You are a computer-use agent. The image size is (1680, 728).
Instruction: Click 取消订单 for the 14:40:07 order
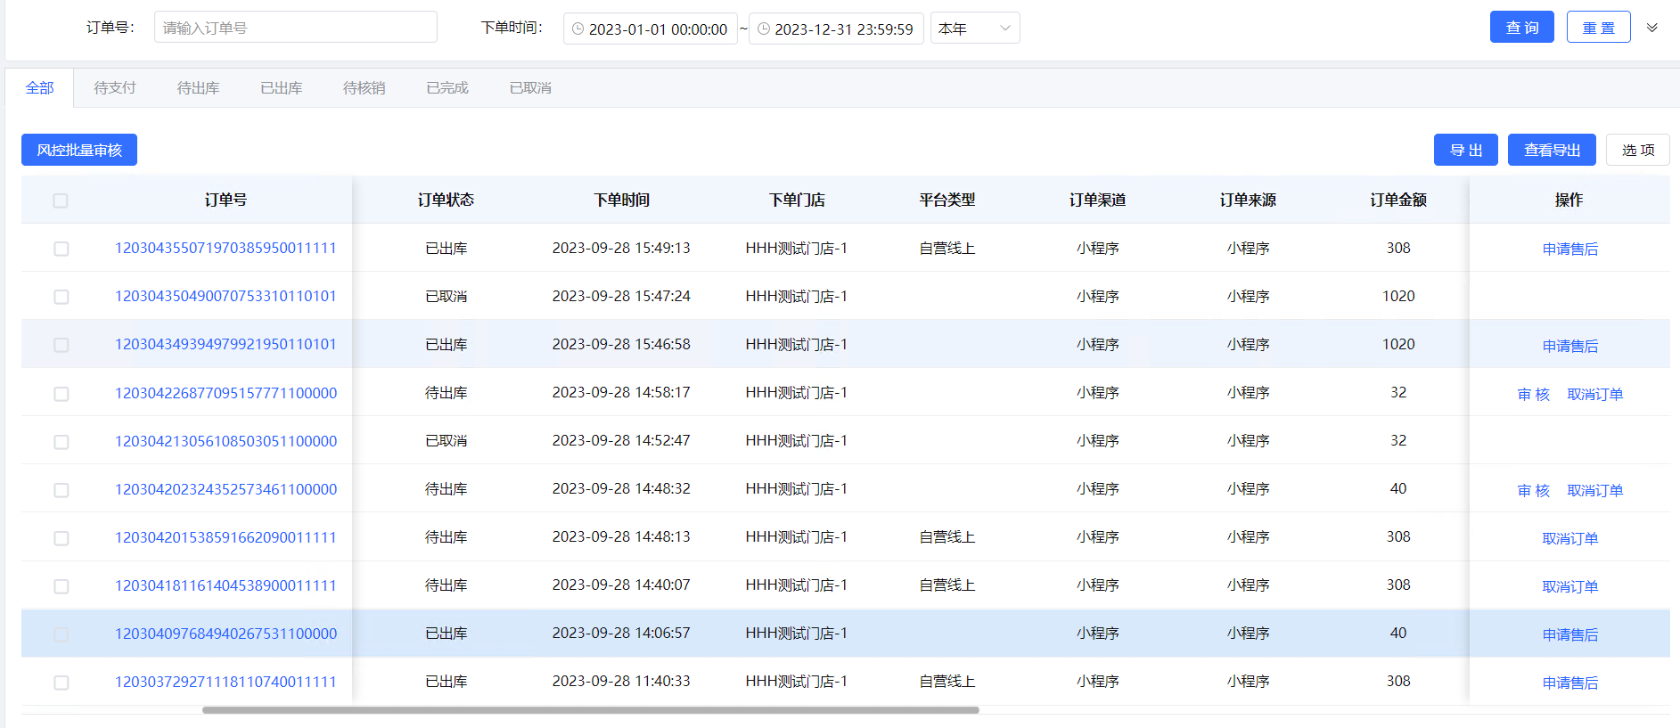click(1570, 587)
